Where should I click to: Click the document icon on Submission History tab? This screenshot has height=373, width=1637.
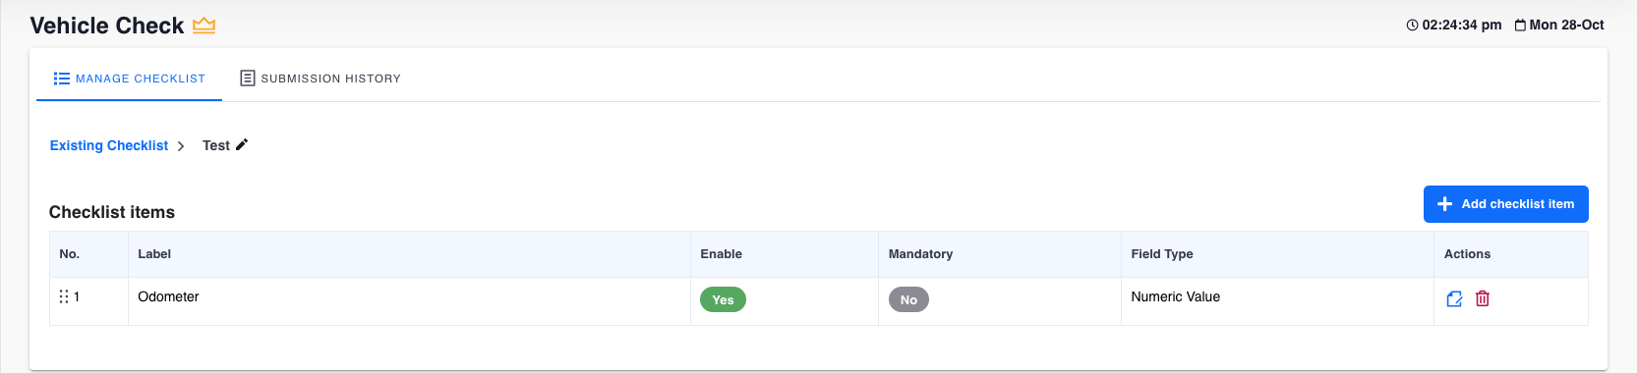coord(248,79)
